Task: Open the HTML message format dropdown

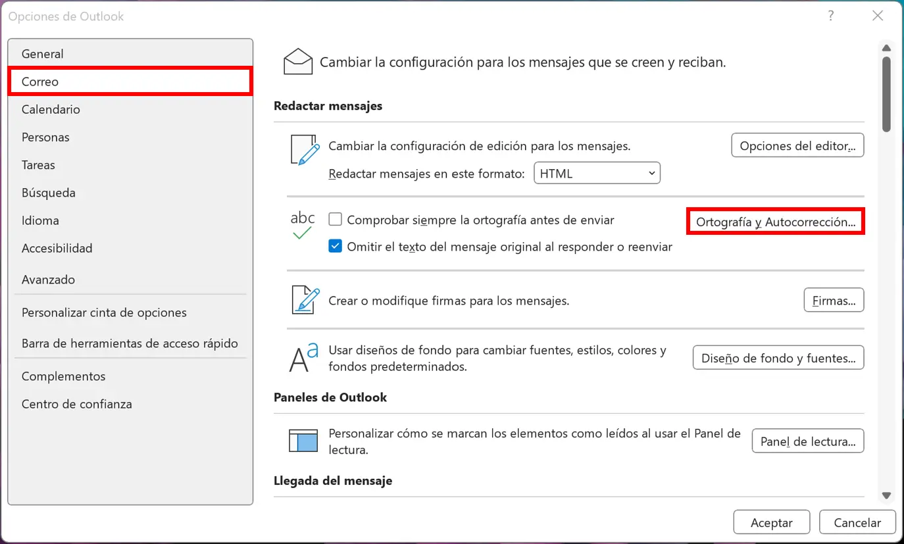Action: coord(597,174)
